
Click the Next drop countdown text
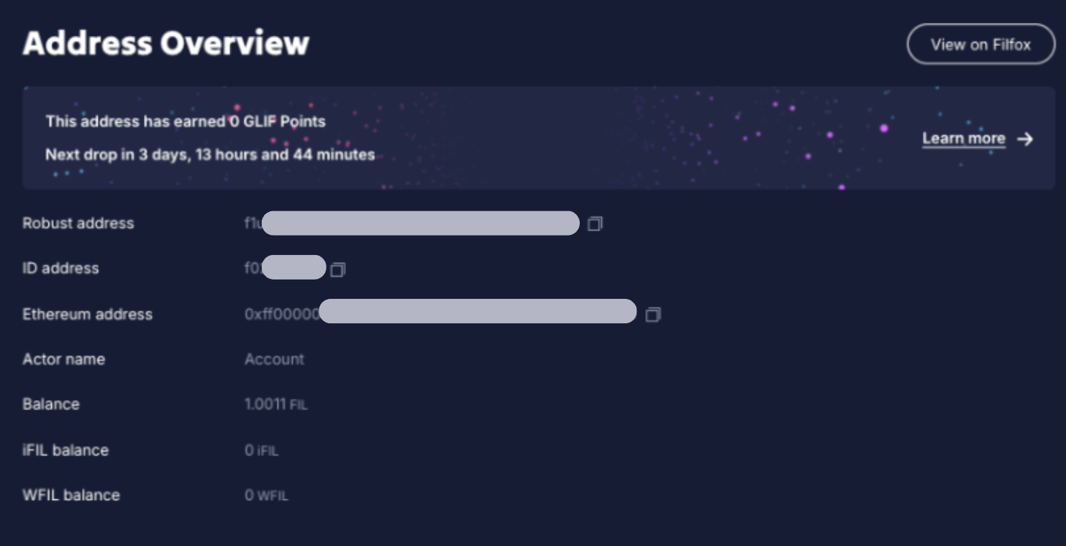pos(210,154)
